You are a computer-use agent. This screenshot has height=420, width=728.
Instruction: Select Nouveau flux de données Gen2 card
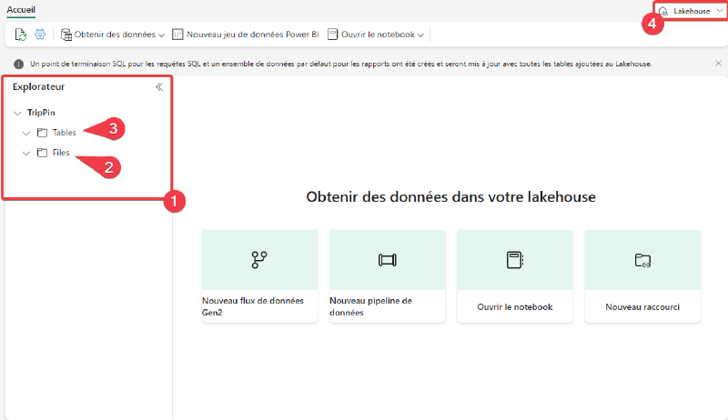click(x=259, y=276)
